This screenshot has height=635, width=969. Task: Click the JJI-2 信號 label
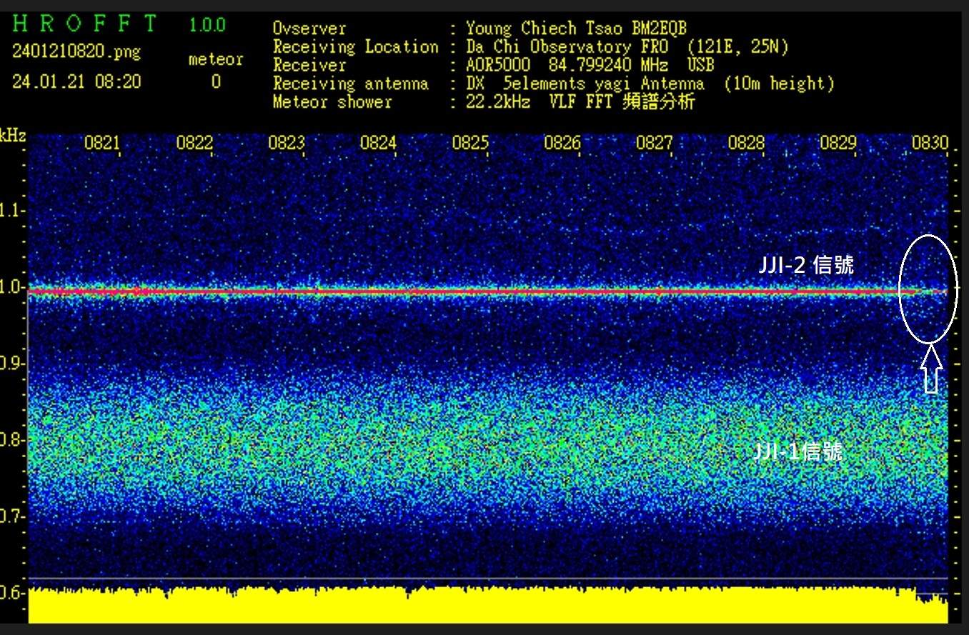click(x=805, y=266)
